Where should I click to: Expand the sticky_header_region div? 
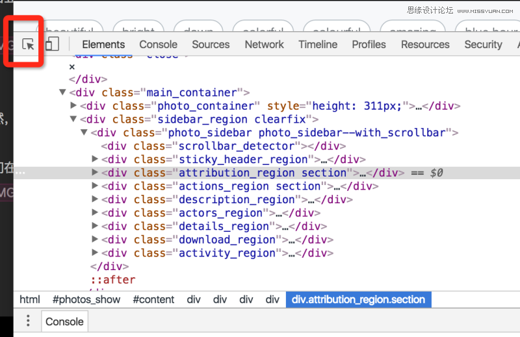pyautogui.click(x=94, y=159)
